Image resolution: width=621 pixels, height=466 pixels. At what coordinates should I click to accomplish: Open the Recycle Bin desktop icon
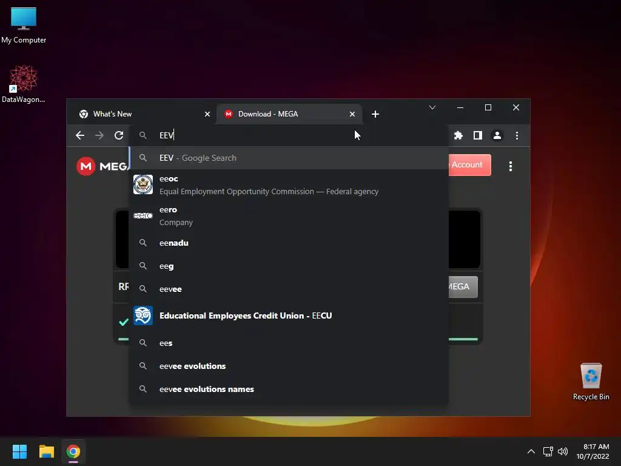tap(591, 381)
